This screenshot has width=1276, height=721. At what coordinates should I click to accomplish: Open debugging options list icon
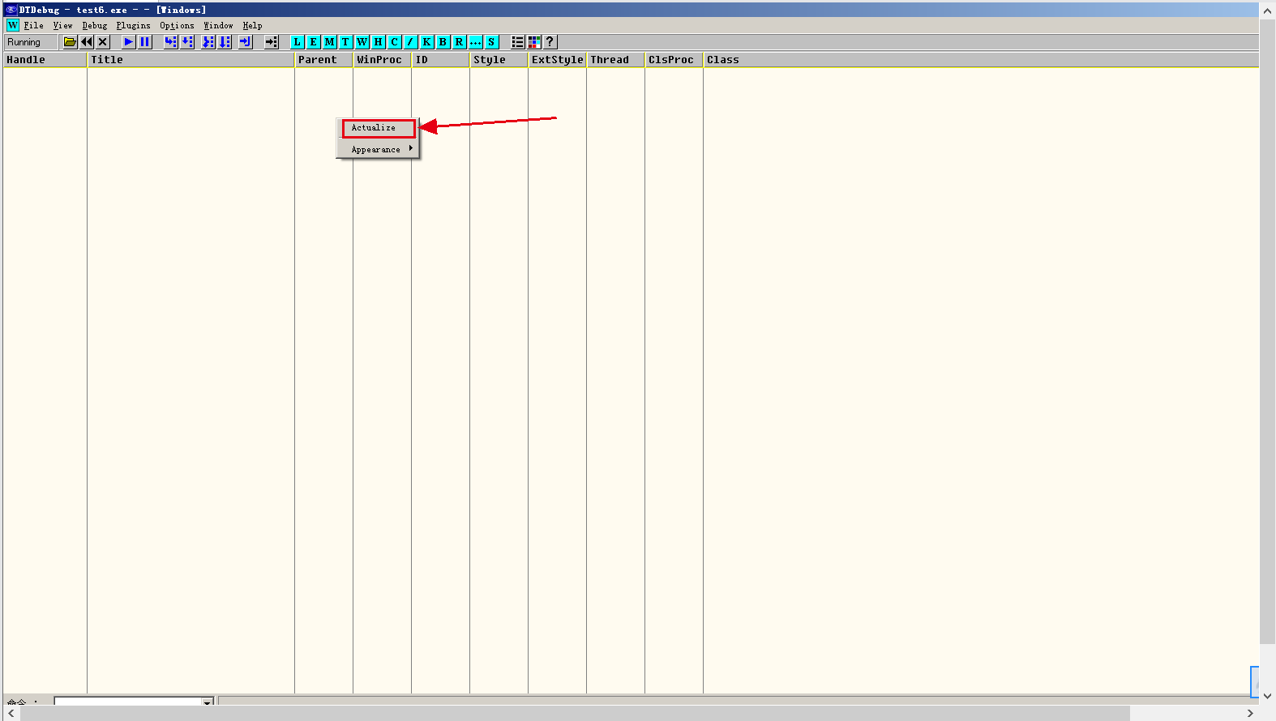click(x=517, y=42)
